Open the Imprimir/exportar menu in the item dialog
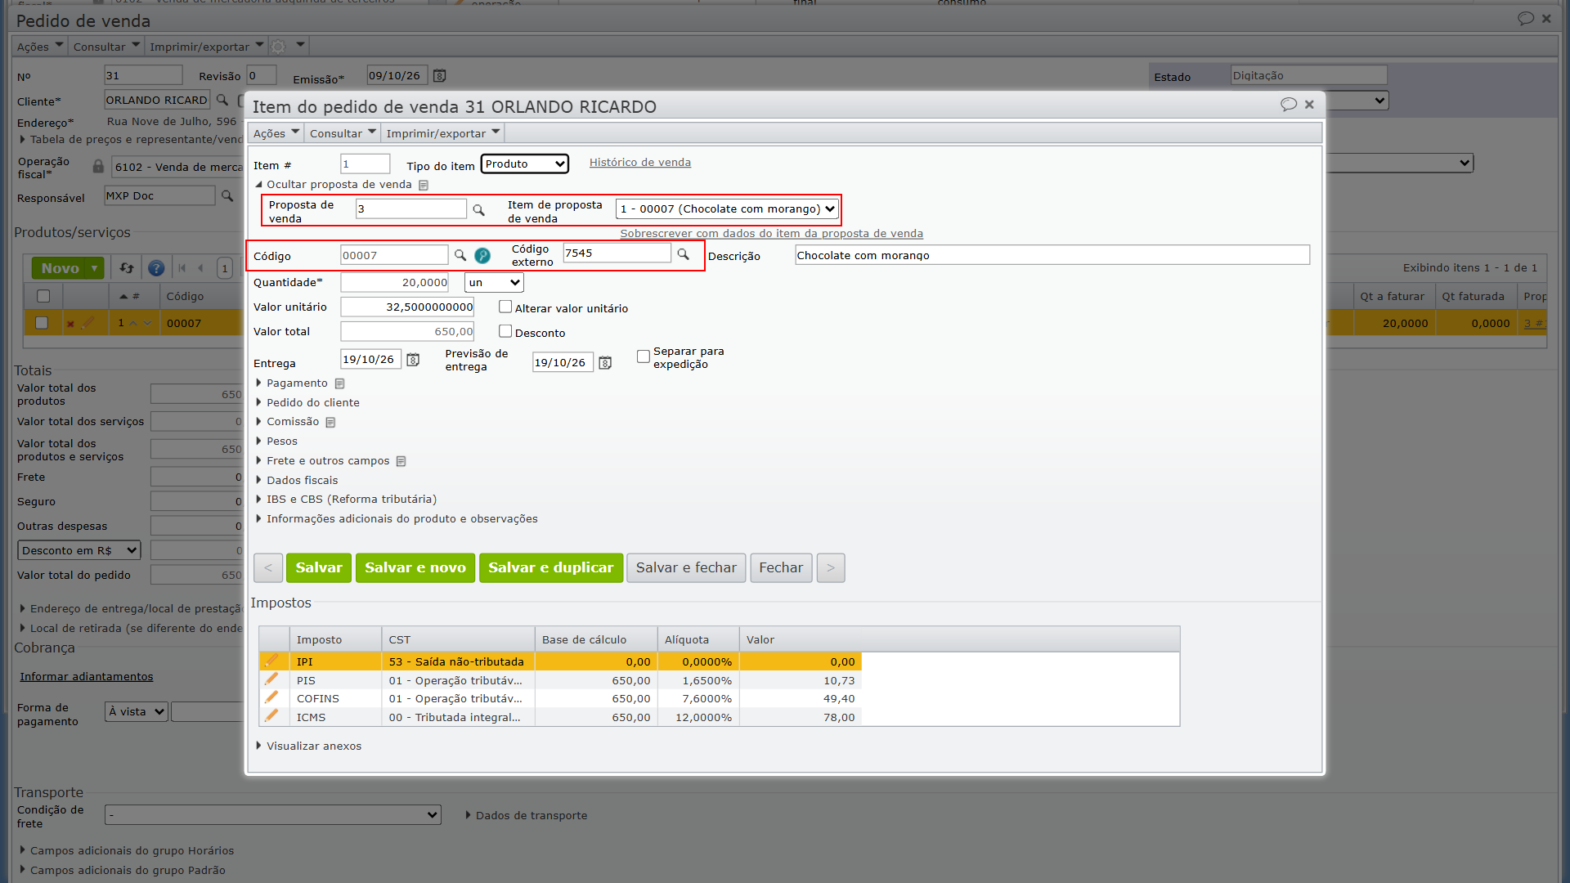 click(442, 133)
